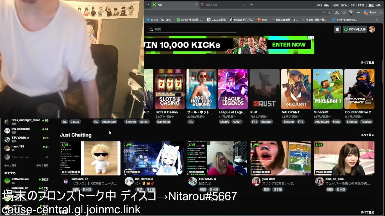The image size is (385, 216).
Task: Watch the iris_shirosaki live stream thumbnail
Action: tap(154, 158)
